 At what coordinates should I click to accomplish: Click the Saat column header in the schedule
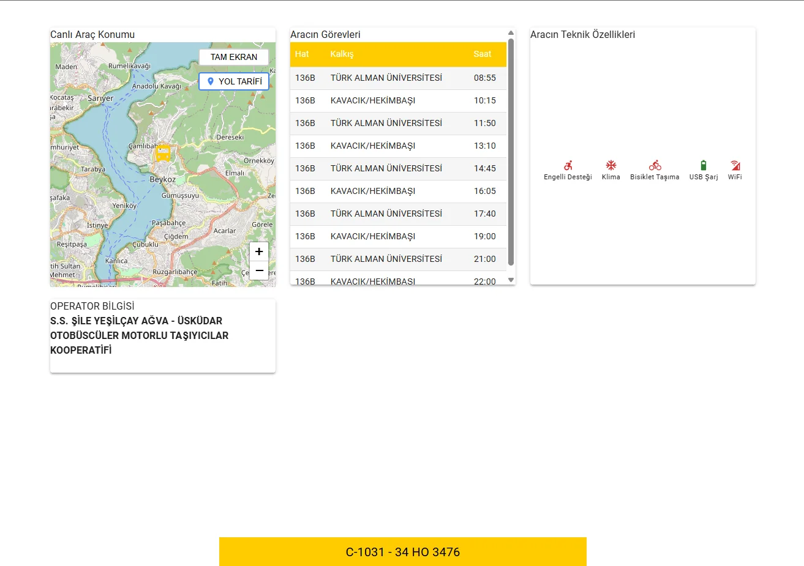click(483, 54)
